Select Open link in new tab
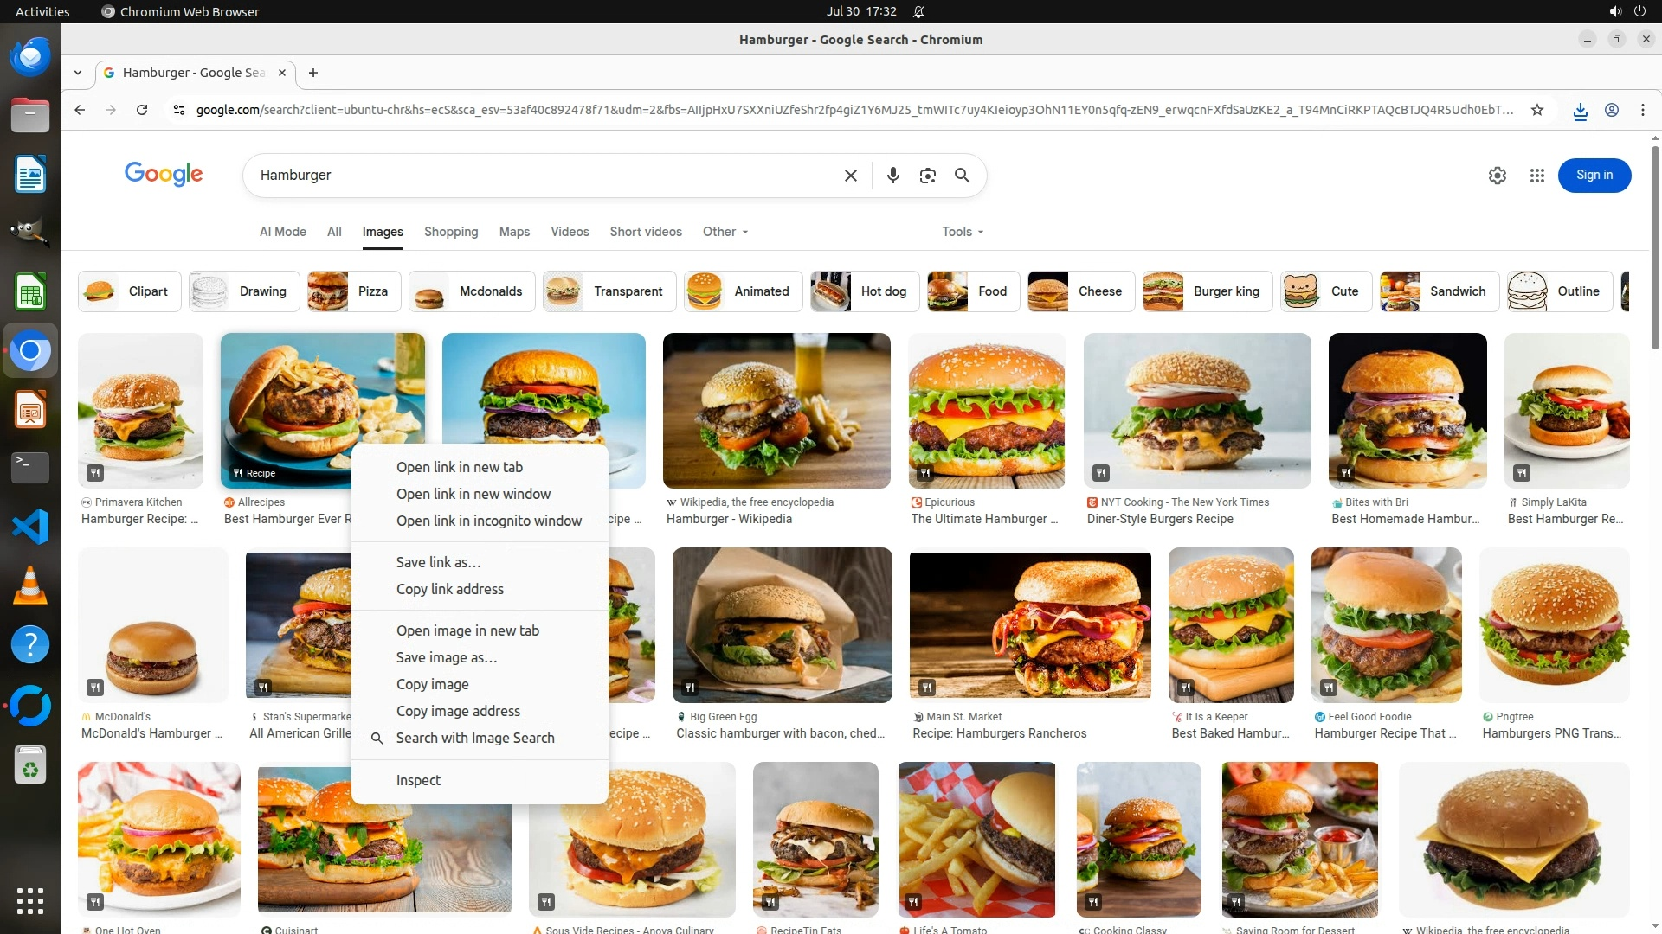The height and width of the screenshot is (934, 1662). click(459, 467)
